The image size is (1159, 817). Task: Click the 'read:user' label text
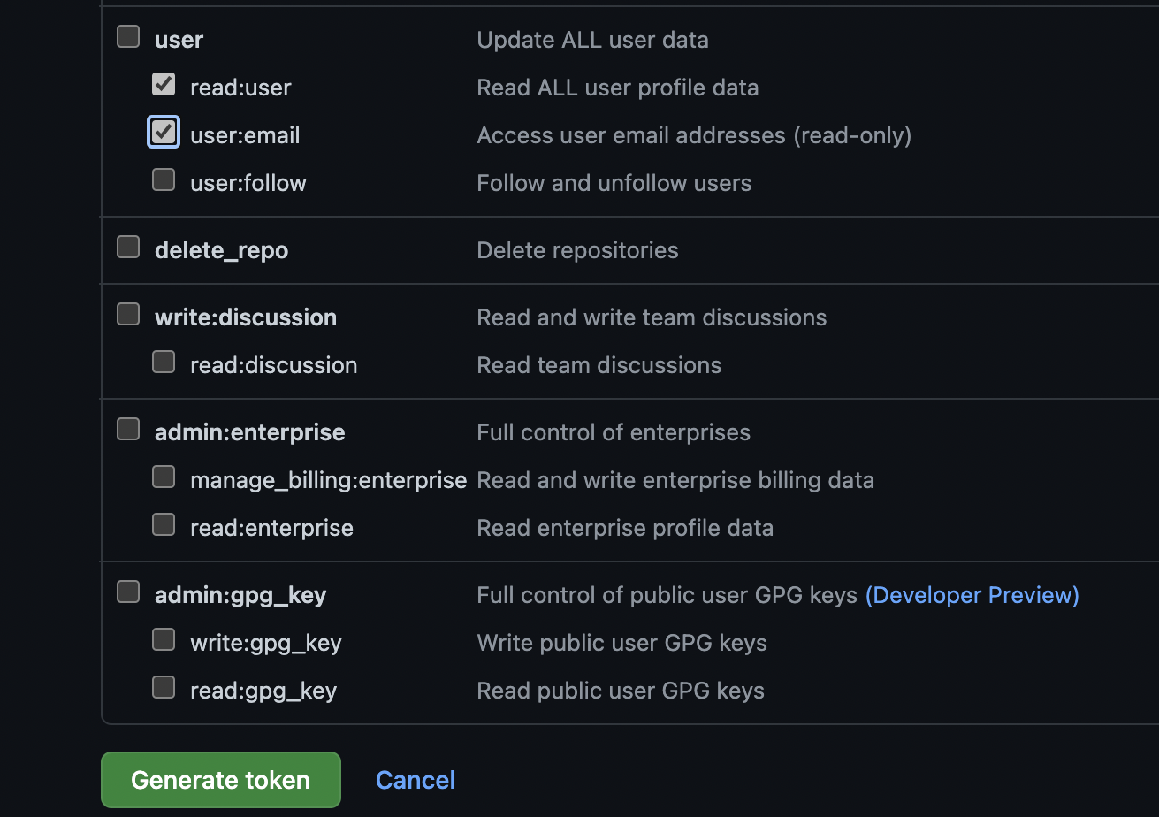[240, 88]
